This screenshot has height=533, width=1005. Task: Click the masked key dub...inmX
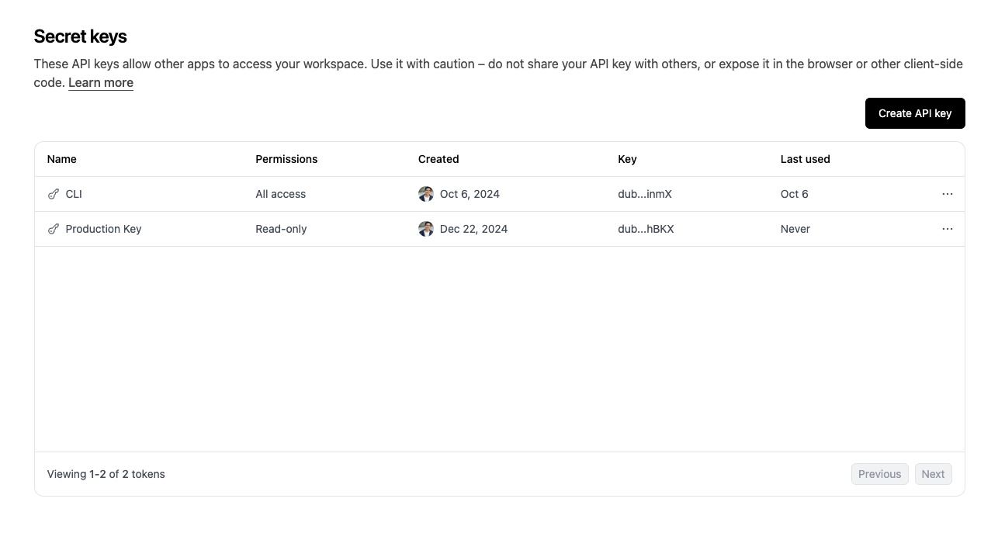(x=645, y=194)
